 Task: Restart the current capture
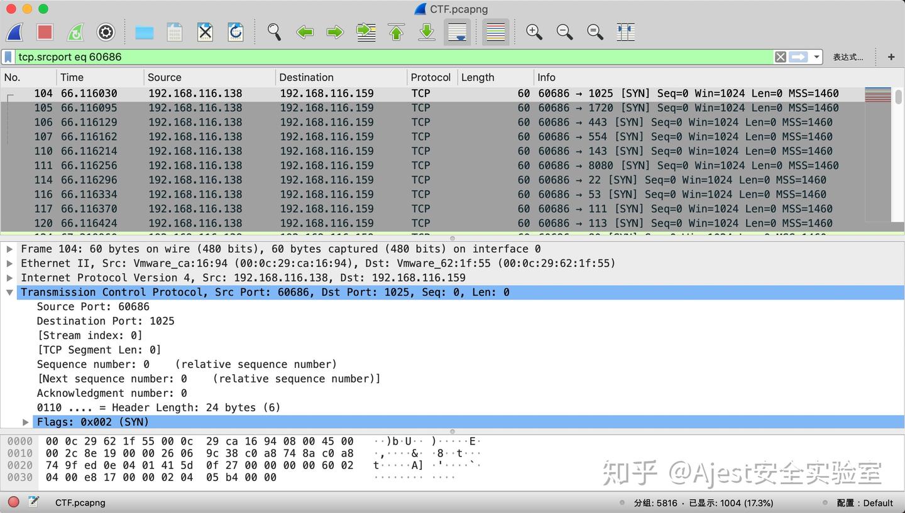coord(75,32)
